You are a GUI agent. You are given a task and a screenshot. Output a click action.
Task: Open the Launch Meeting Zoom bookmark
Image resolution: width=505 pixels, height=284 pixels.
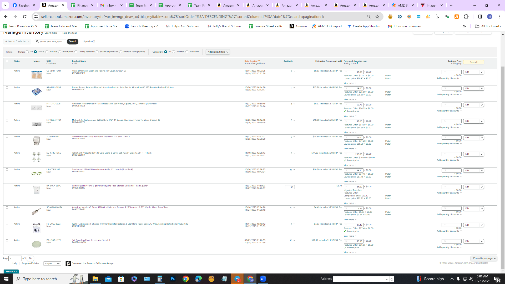[x=143, y=26]
